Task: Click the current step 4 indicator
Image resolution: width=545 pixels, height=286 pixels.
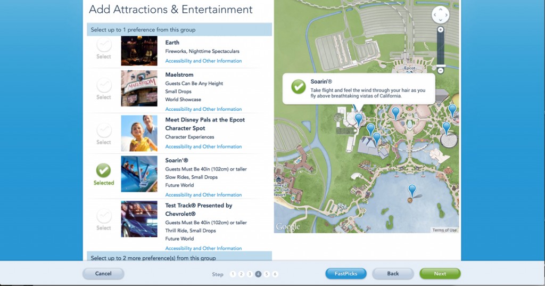Action: [x=258, y=274]
